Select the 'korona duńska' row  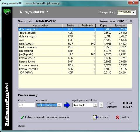73,62
